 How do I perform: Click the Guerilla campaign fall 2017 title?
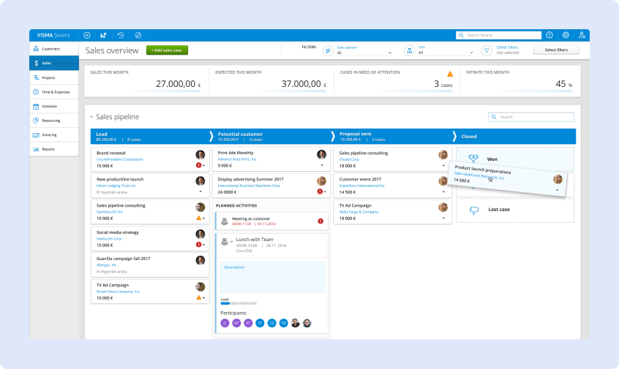(123, 259)
